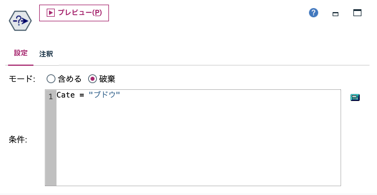Open the help via the question mark icon
This screenshot has height=195, width=377.
click(313, 13)
